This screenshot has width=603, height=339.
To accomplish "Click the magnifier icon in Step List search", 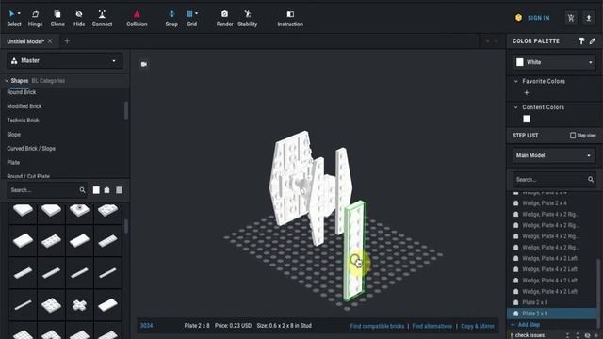I will click(x=591, y=179).
